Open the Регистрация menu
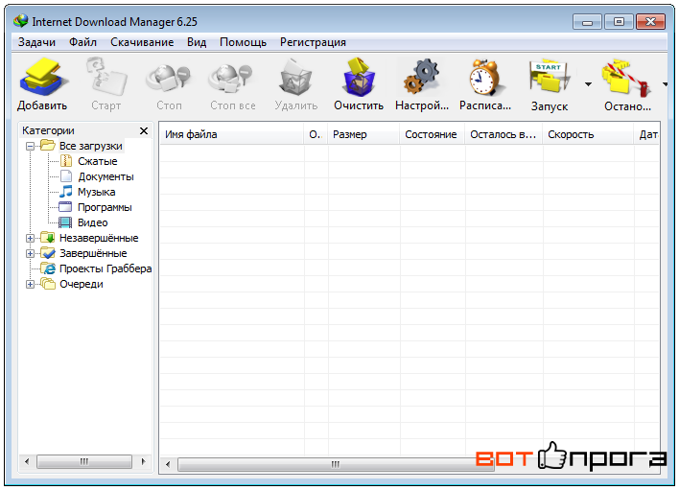This screenshot has width=679, height=490. click(313, 42)
